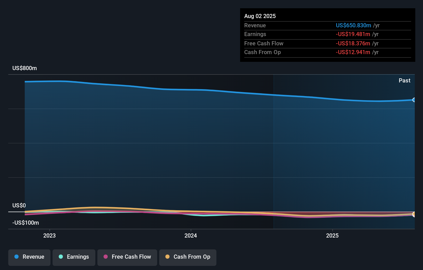This screenshot has height=270, width=423.
Task: Click the yellow Cash From Op dot
Action: click(167, 257)
